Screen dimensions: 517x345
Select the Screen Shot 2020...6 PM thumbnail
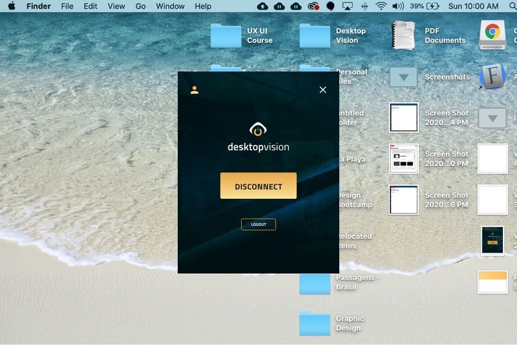click(403, 199)
